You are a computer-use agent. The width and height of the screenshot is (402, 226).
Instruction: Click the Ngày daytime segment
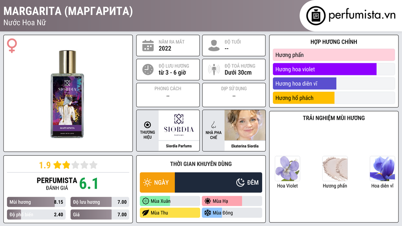157,182
